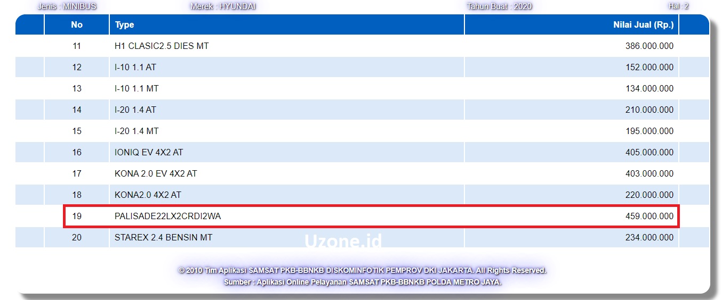Select the IONIQ EV 4X2 AT cell

tap(287, 153)
